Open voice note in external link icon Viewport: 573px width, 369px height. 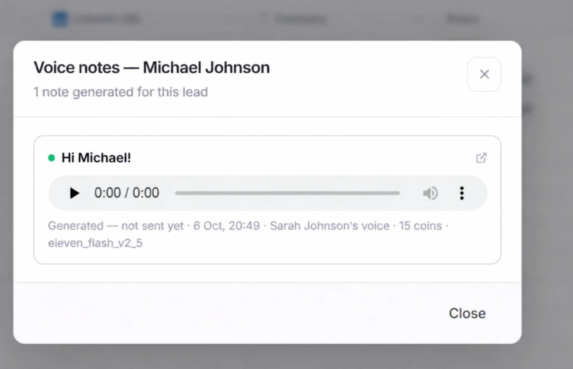[481, 158]
